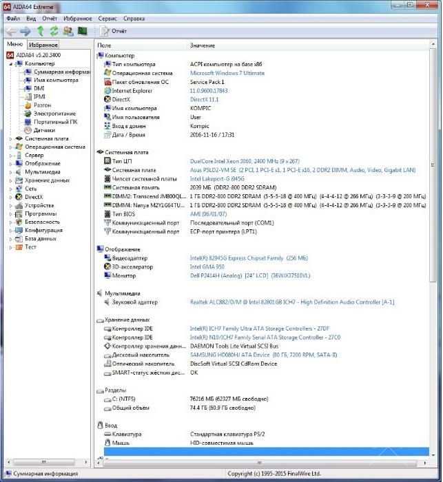Viewport: 443px width, 482px height.
Task: Open the SAMSUNG HD080HJ ATA Device link
Action: [x=264, y=355]
